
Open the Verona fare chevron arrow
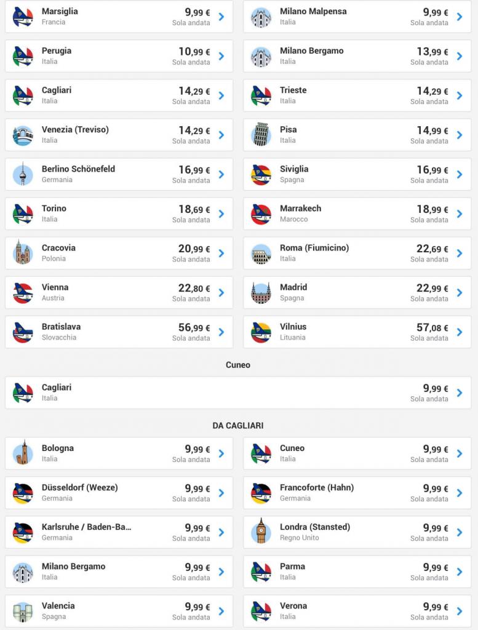(x=460, y=611)
